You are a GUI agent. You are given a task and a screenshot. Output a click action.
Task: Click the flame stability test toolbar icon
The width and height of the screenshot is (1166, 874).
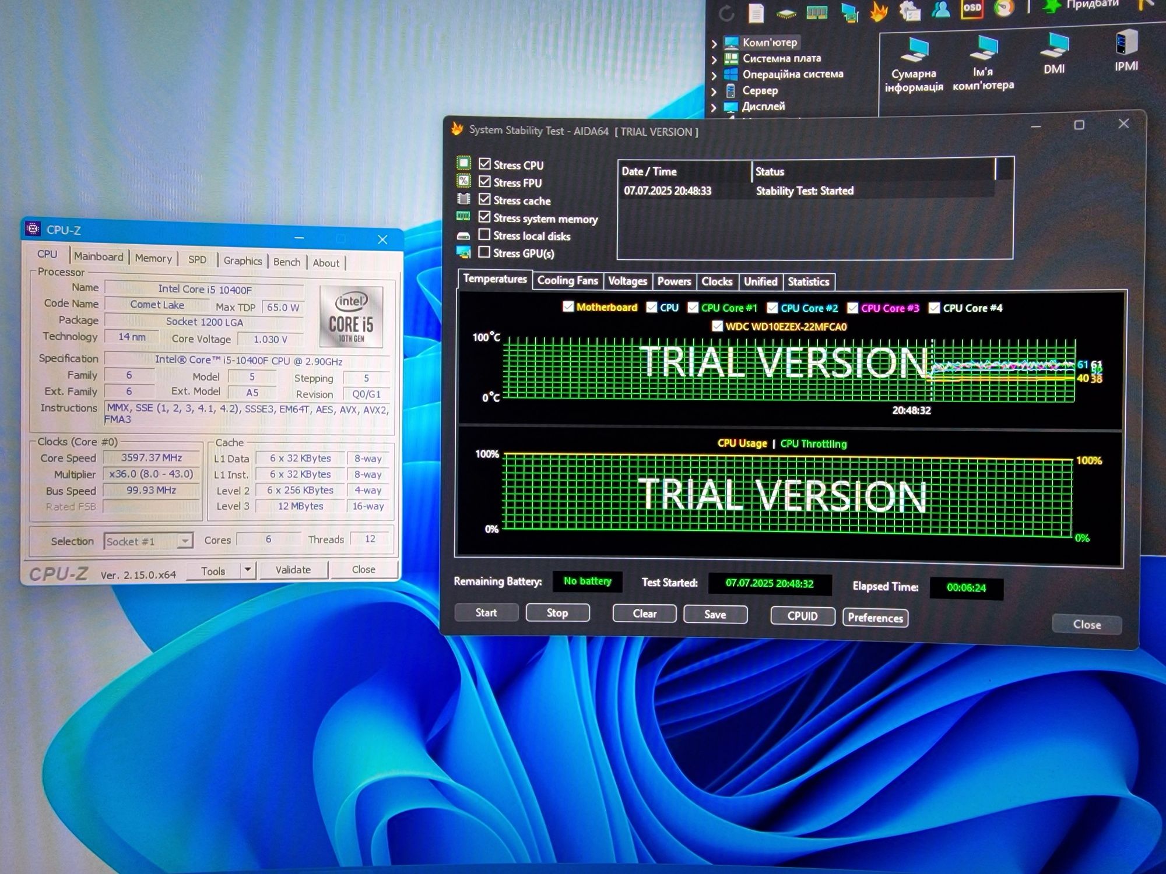[879, 10]
